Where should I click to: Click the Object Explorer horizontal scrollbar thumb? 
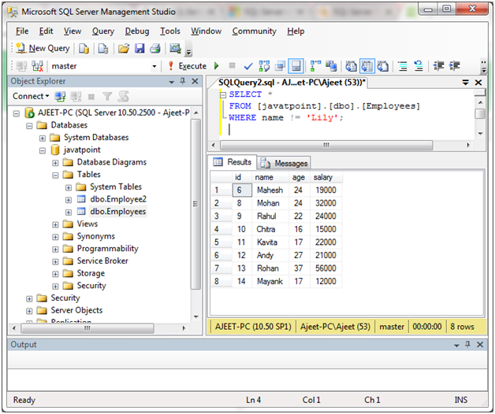click(87, 328)
